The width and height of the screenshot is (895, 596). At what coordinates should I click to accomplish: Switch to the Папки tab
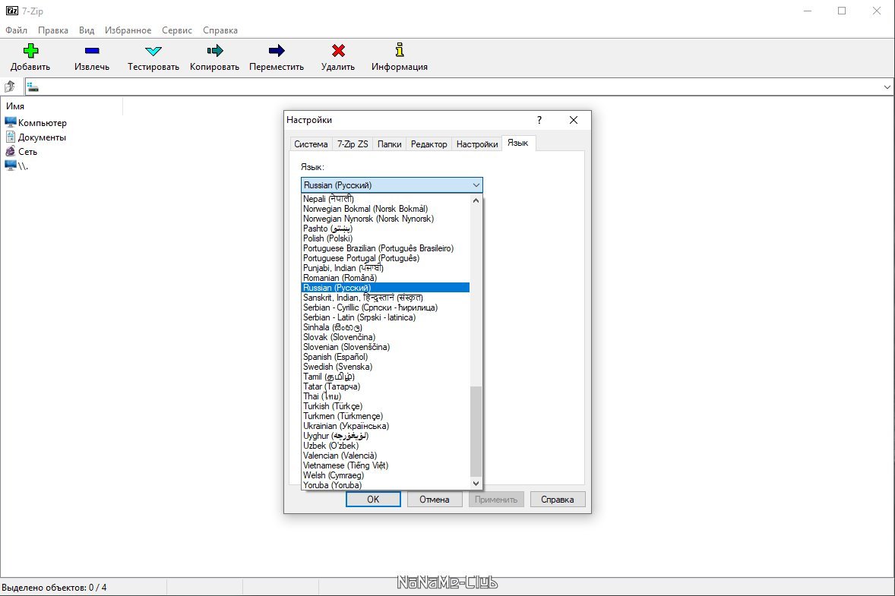(x=389, y=144)
